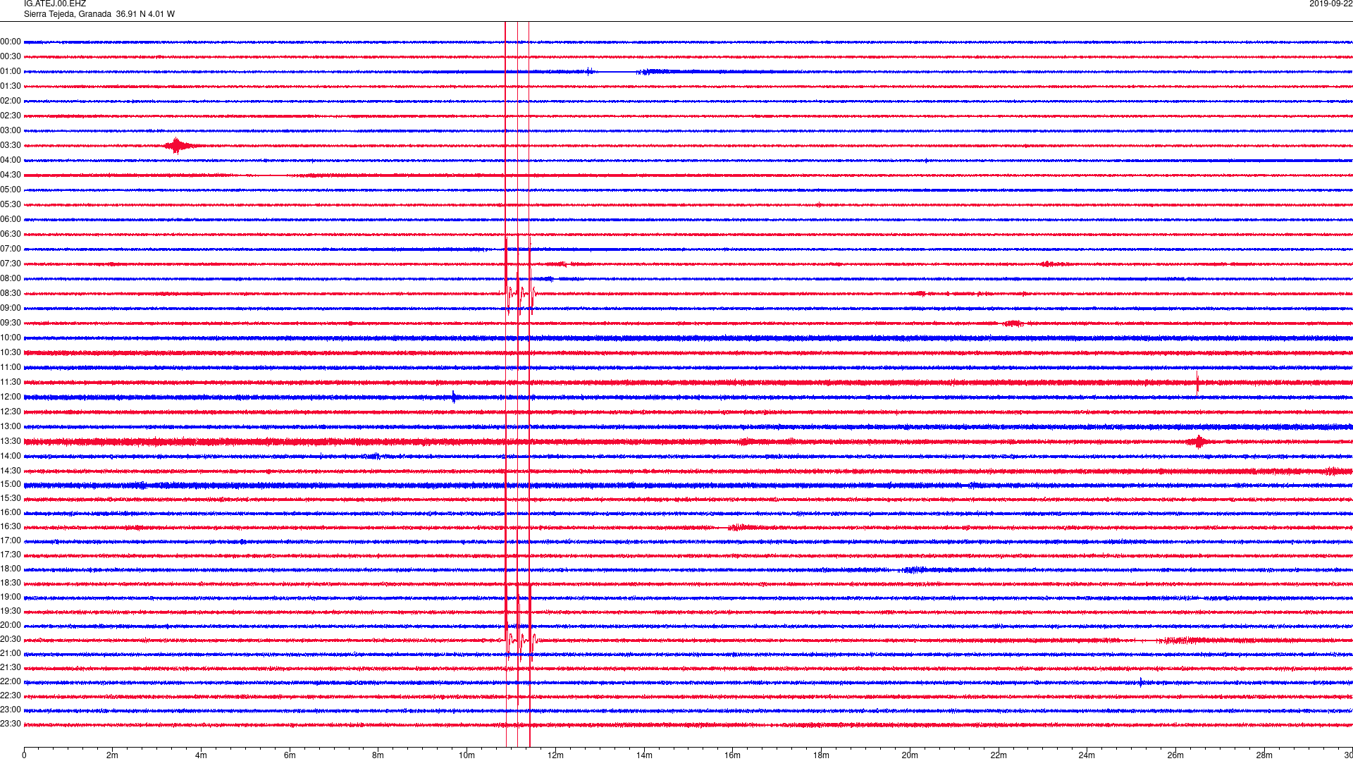Select the 19:00 trace time label
The width and height of the screenshot is (1353, 761).
tap(11, 597)
